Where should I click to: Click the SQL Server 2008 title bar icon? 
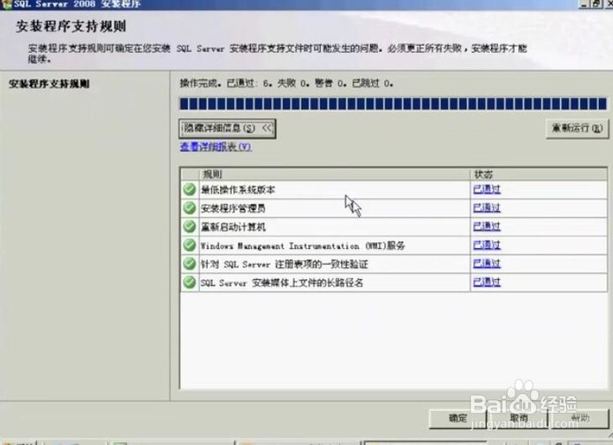tap(6, 4)
